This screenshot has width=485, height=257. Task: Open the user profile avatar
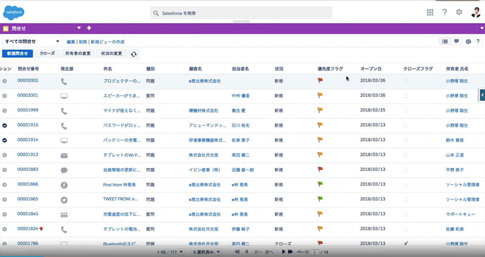(476, 12)
